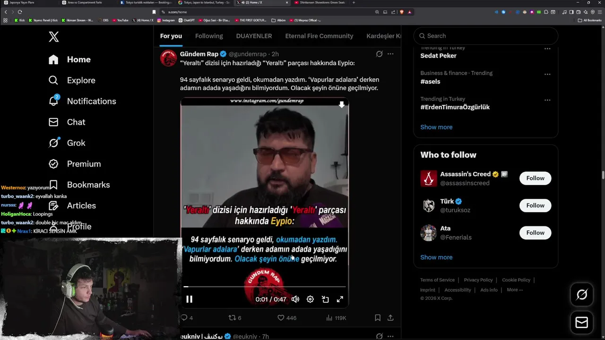Screen dimensions: 605x340
Task: Open the more menu on the Gündem Rap post
Action: click(x=390, y=54)
